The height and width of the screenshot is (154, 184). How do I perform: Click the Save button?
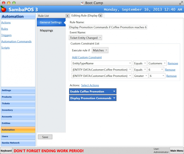click(x=45, y=137)
